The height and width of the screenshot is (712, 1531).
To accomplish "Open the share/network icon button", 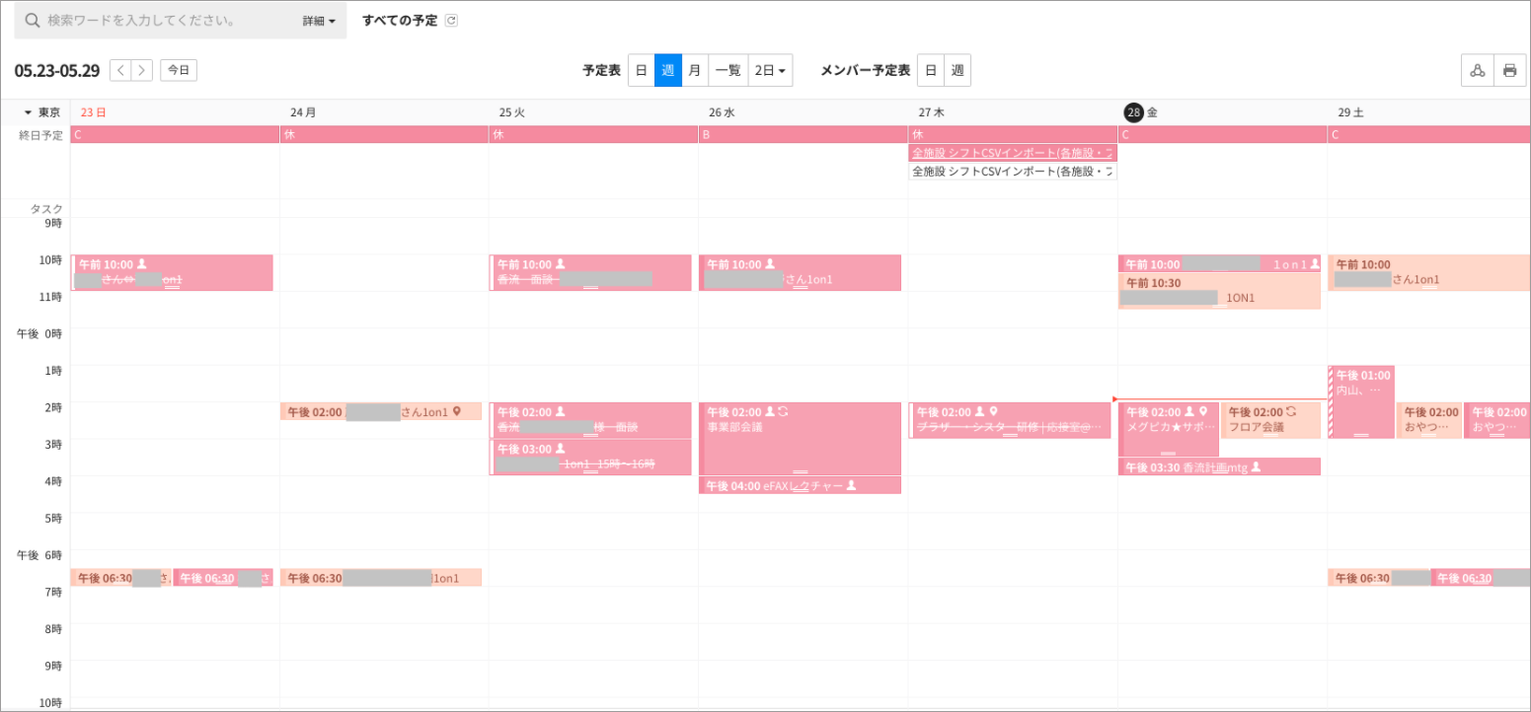I will 1477,70.
